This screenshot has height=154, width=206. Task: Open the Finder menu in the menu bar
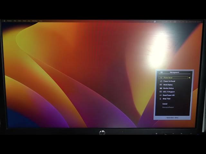click(x=9, y=21)
